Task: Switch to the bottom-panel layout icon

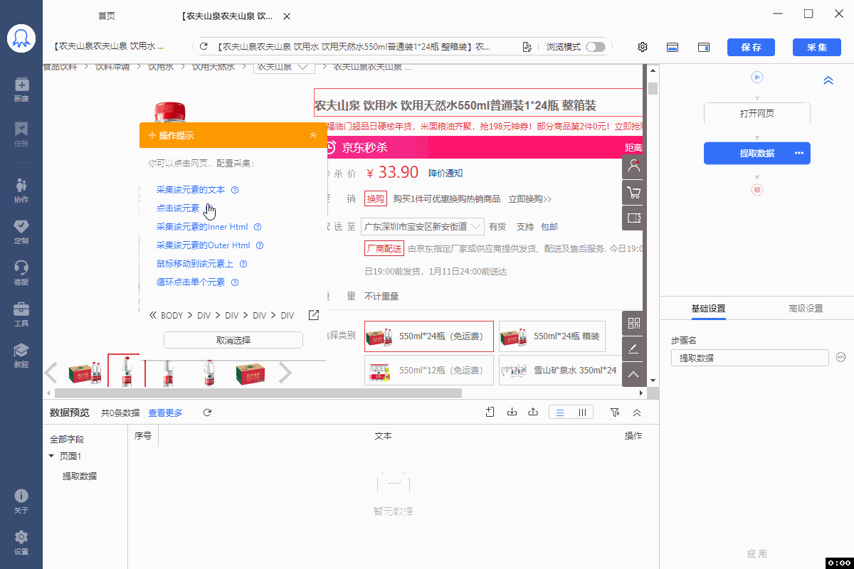Action: coord(673,47)
